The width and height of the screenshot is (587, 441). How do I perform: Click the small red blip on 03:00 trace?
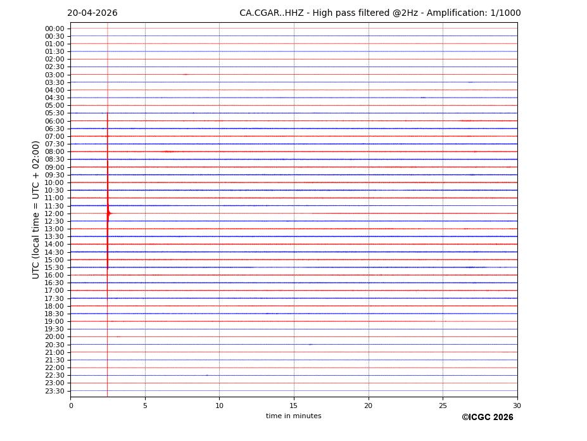pyautogui.click(x=185, y=75)
